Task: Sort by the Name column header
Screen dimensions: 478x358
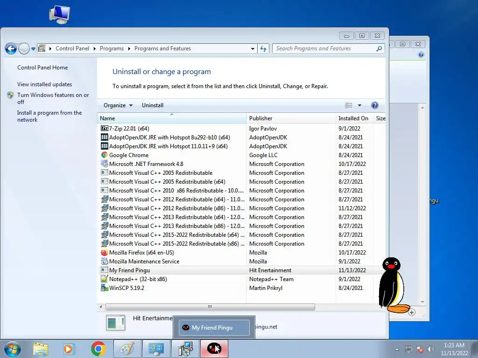Action: point(172,118)
